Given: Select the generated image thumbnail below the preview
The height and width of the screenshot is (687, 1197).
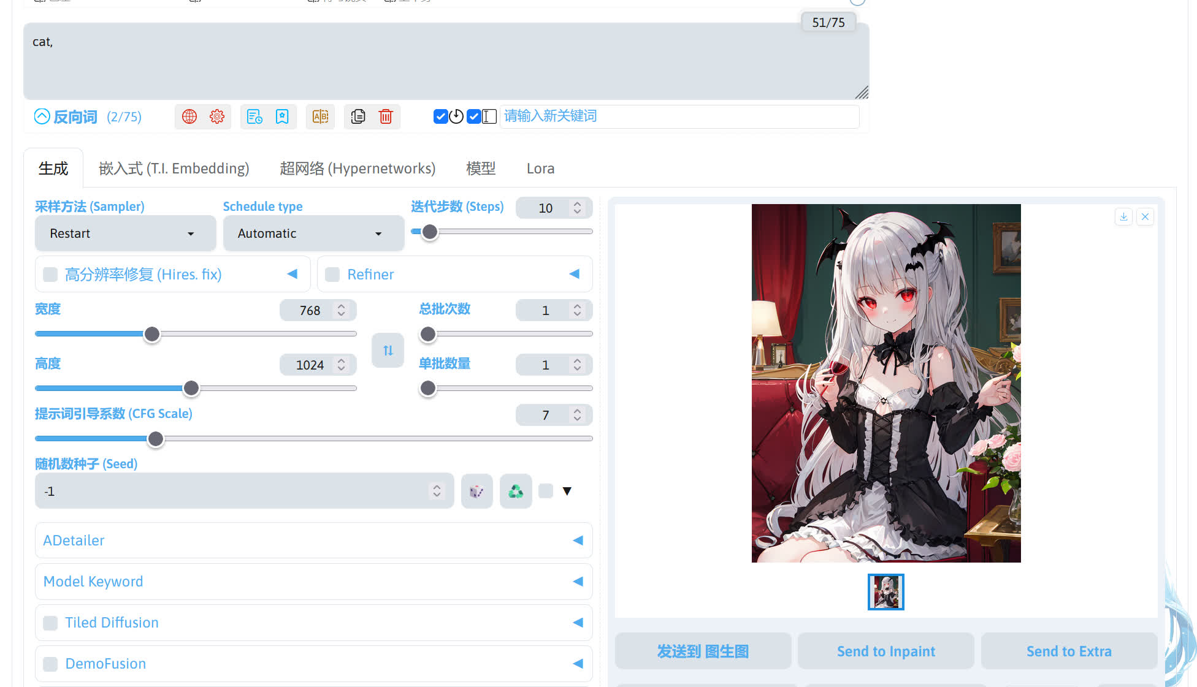Looking at the screenshot, I should click(885, 591).
